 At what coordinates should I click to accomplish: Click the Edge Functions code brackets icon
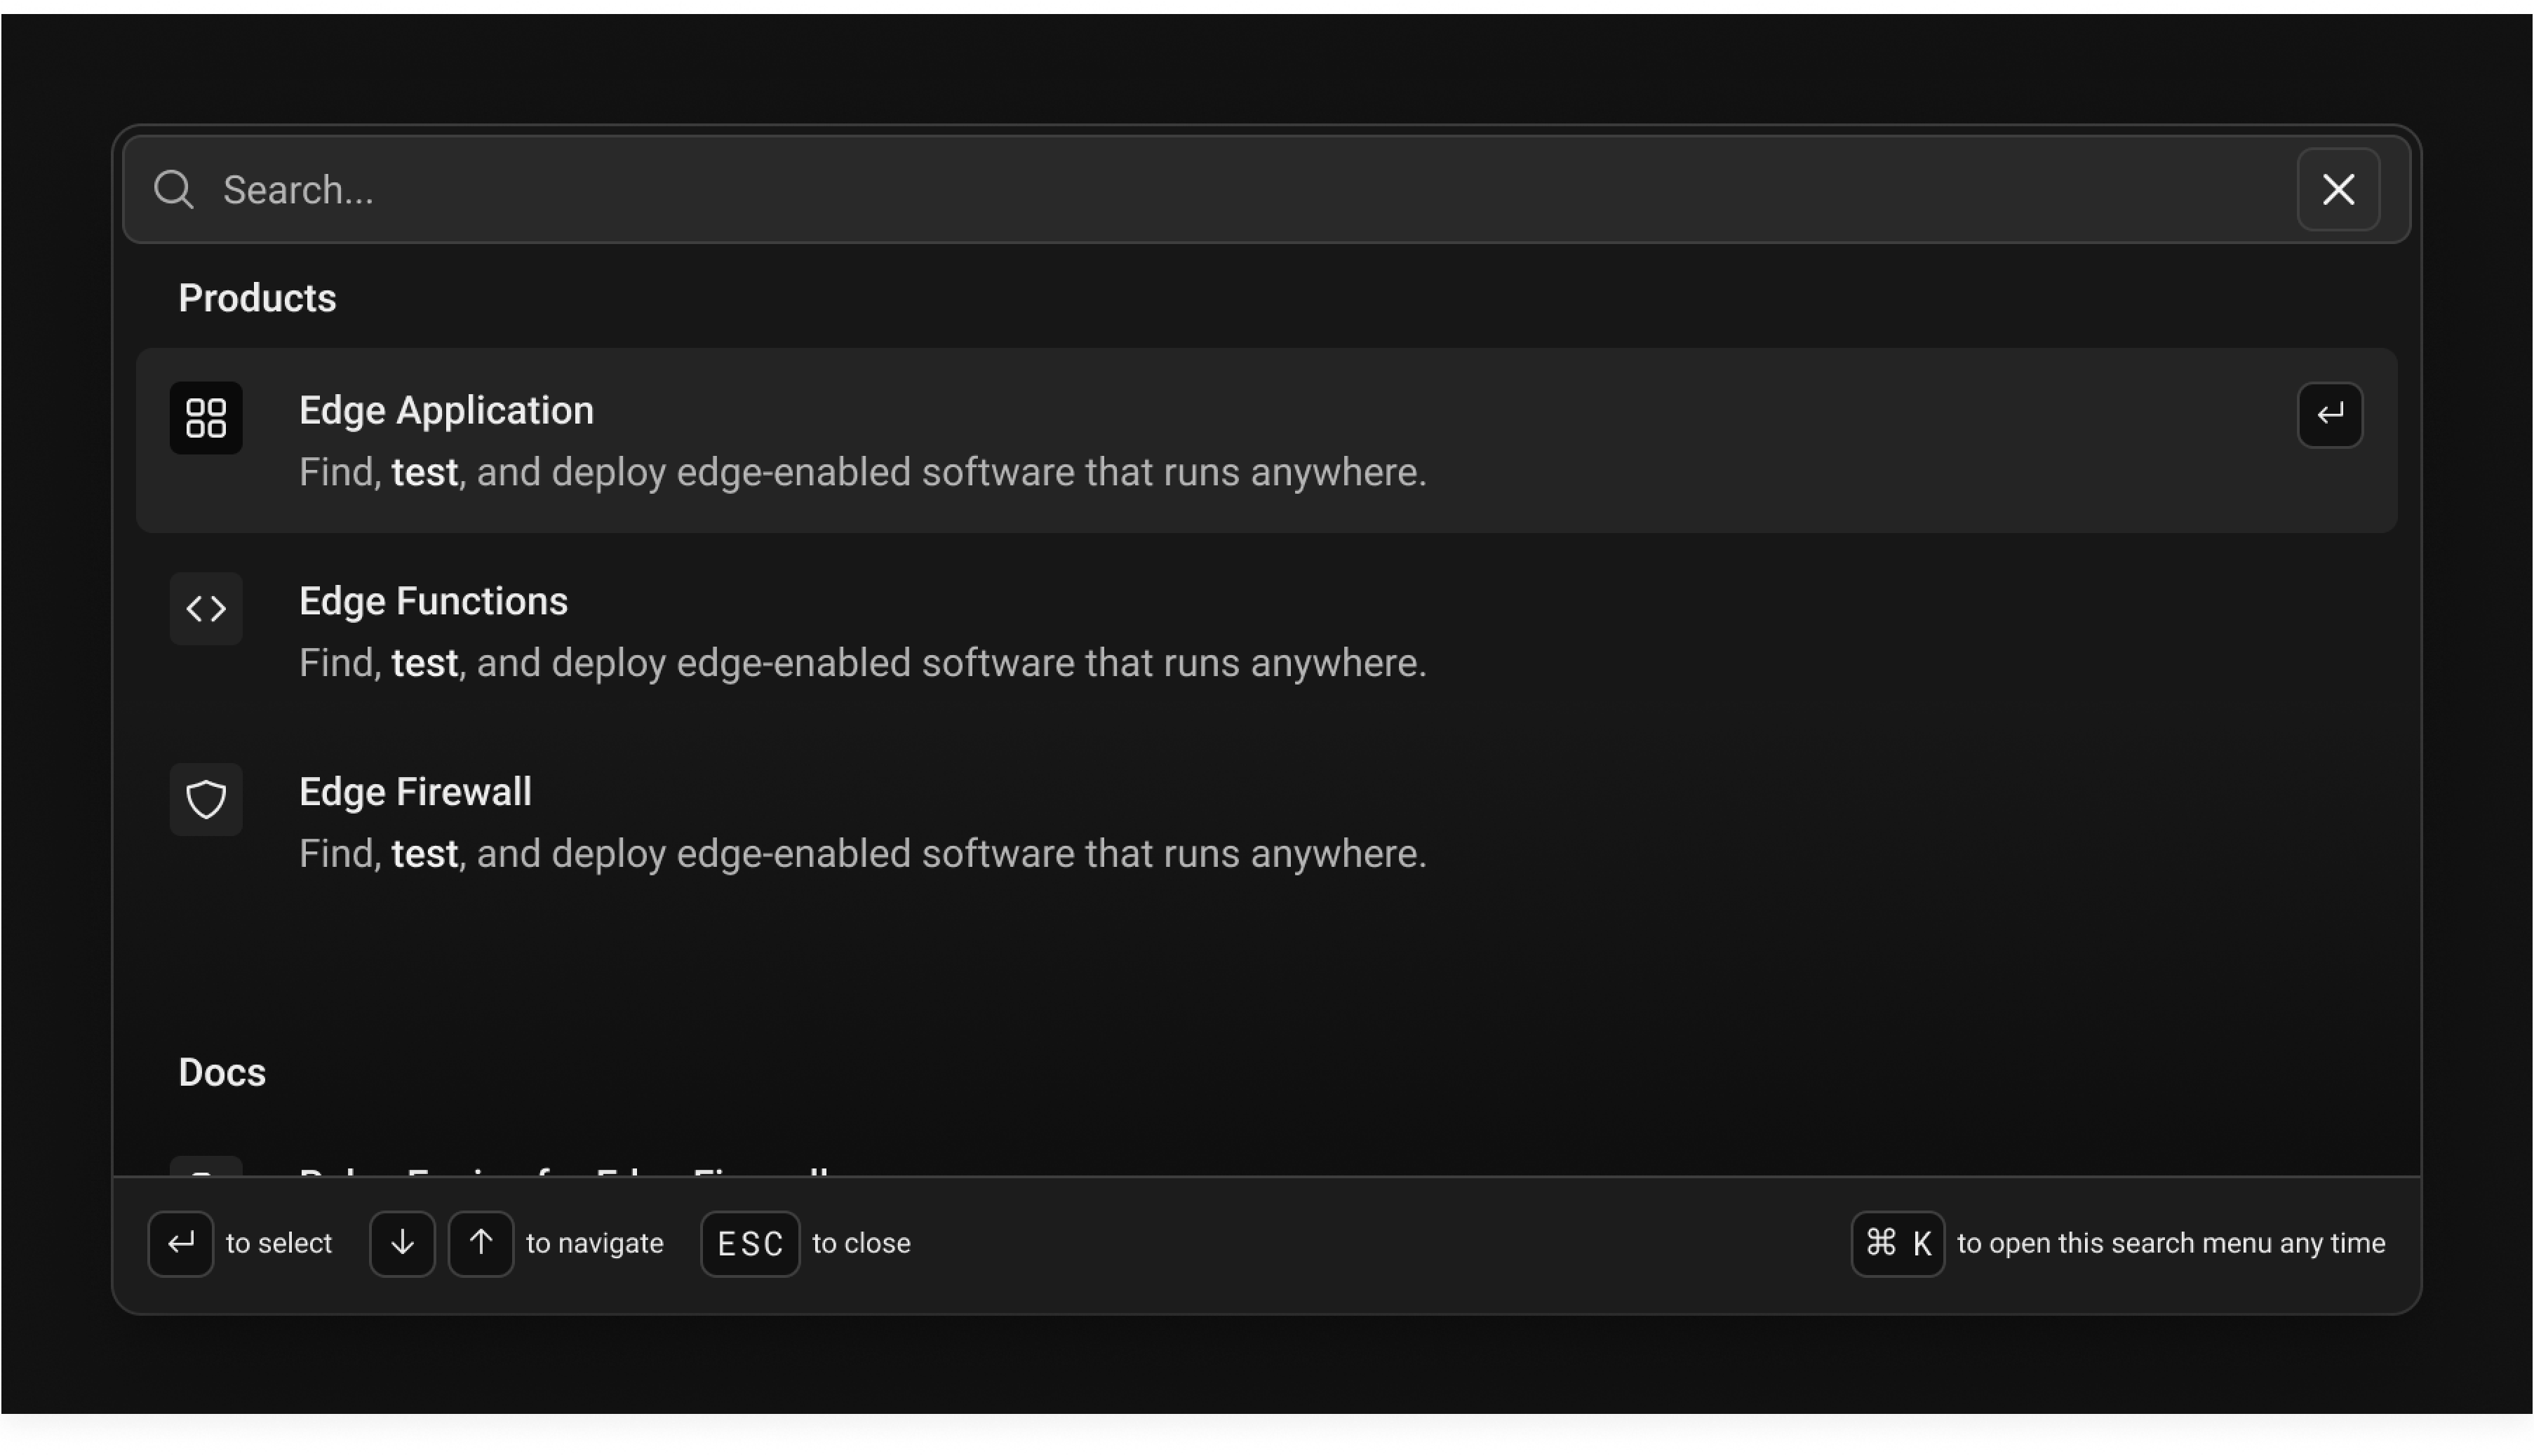pos(206,608)
